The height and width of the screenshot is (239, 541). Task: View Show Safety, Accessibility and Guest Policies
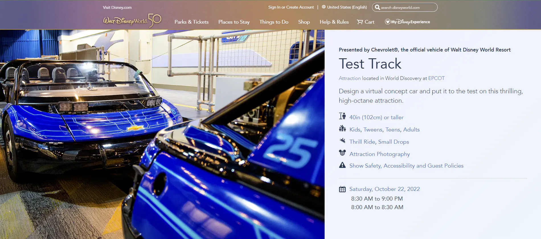click(406, 166)
